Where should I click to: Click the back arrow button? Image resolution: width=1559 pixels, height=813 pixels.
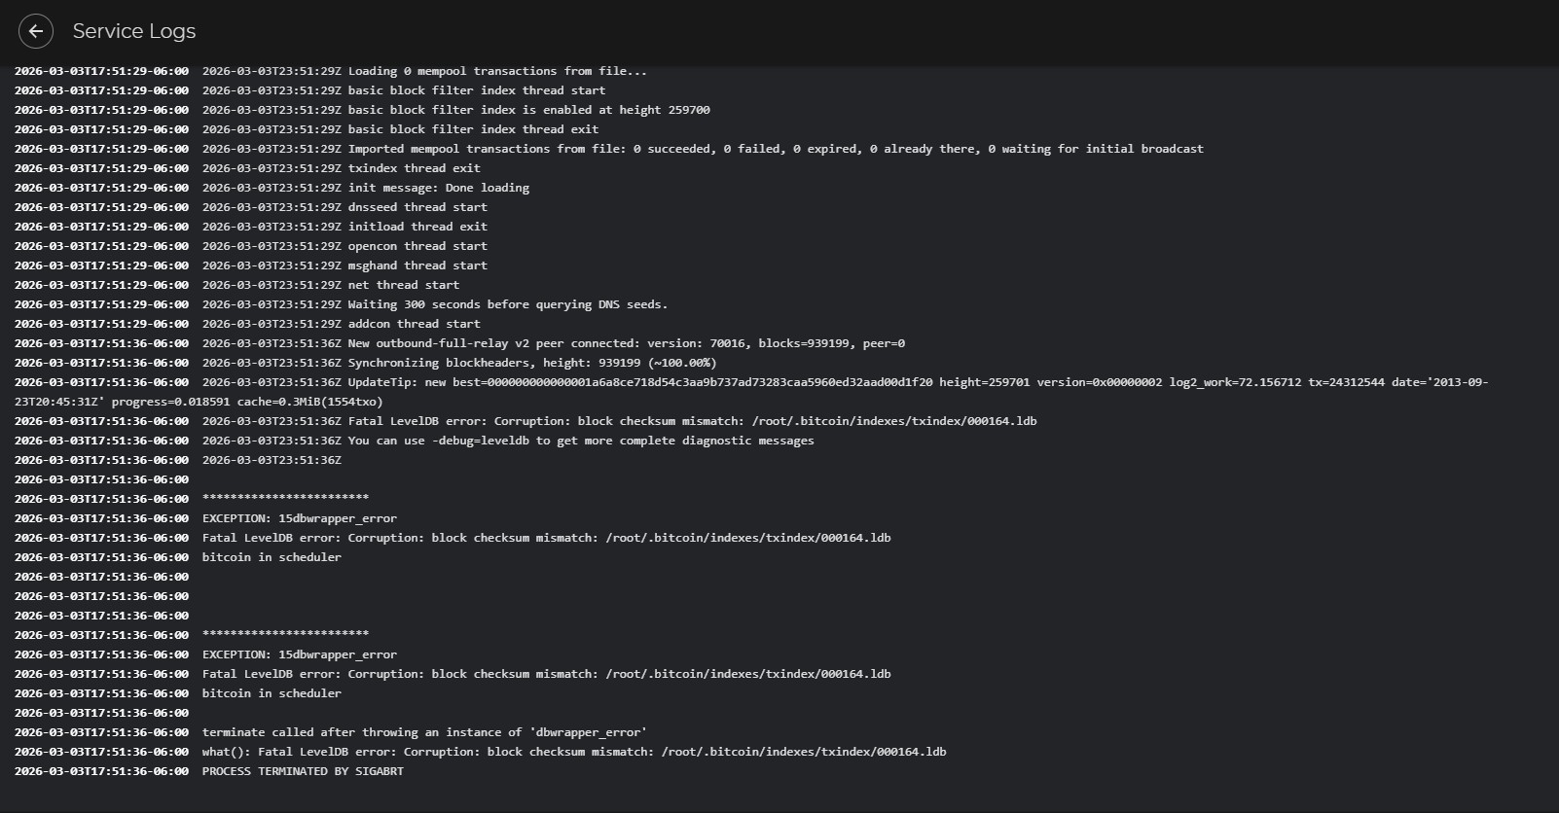[36, 31]
